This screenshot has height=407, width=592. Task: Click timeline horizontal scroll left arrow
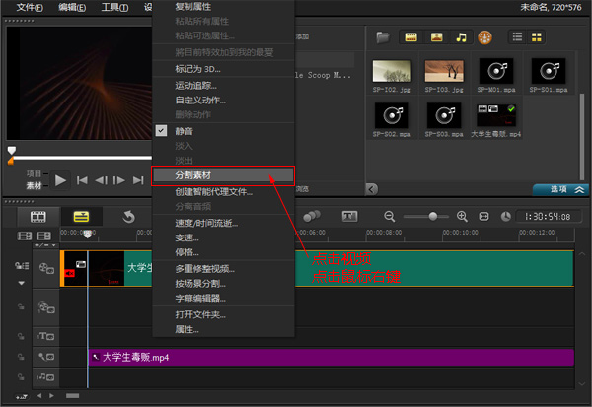[x=39, y=396]
